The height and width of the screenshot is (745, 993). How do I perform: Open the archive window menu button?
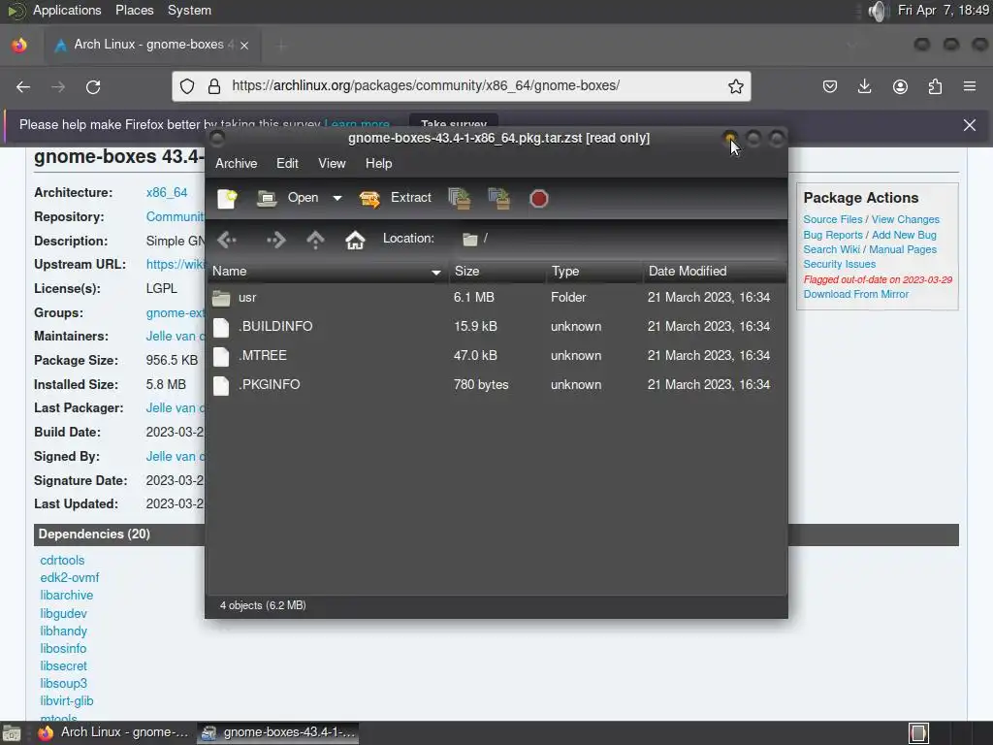[x=217, y=138]
